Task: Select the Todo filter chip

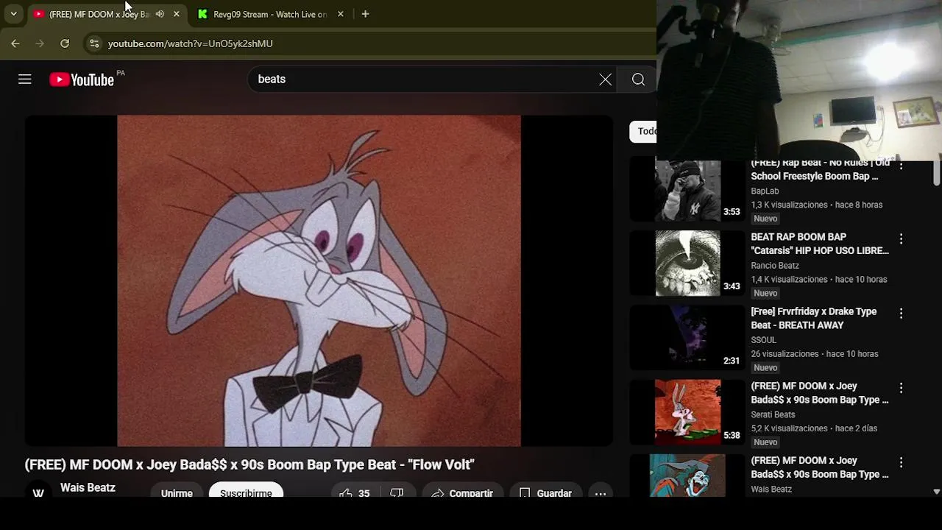Action: coord(643,131)
